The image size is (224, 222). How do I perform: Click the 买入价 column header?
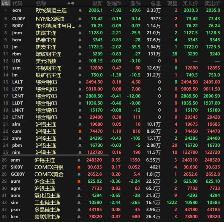[x=190, y=3]
